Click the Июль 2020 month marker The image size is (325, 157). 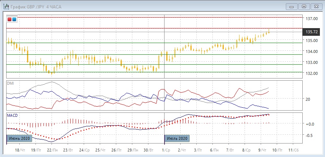tap(177, 138)
